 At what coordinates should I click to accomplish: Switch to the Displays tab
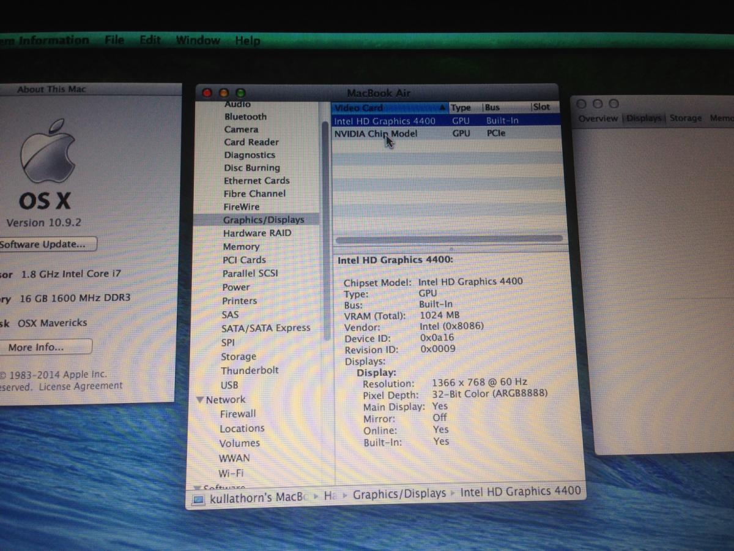pyautogui.click(x=644, y=118)
